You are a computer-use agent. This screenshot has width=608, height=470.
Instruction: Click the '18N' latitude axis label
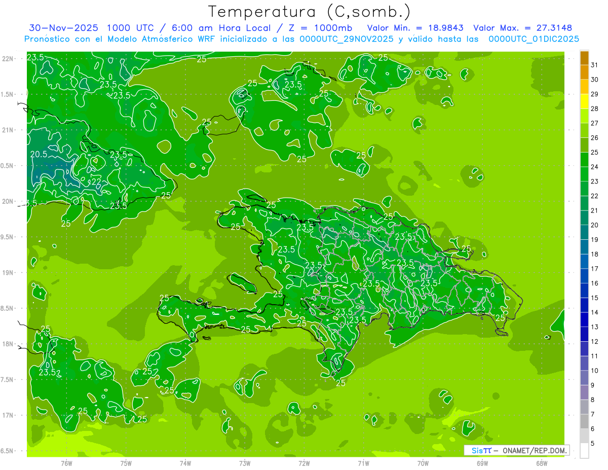pyautogui.click(x=8, y=344)
